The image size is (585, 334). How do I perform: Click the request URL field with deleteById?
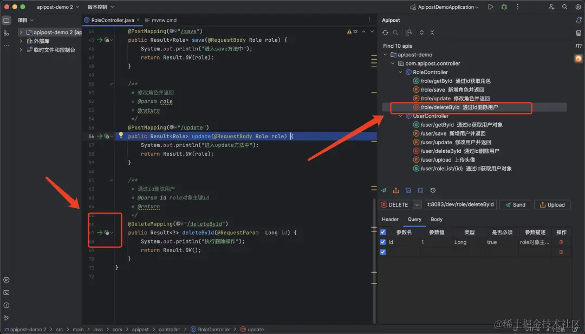point(460,204)
